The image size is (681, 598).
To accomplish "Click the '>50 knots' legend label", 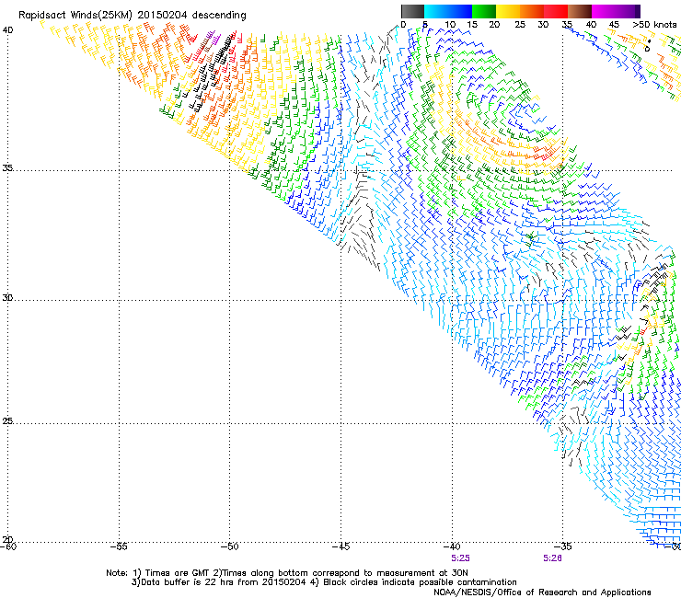I will click(x=654, y=24).
